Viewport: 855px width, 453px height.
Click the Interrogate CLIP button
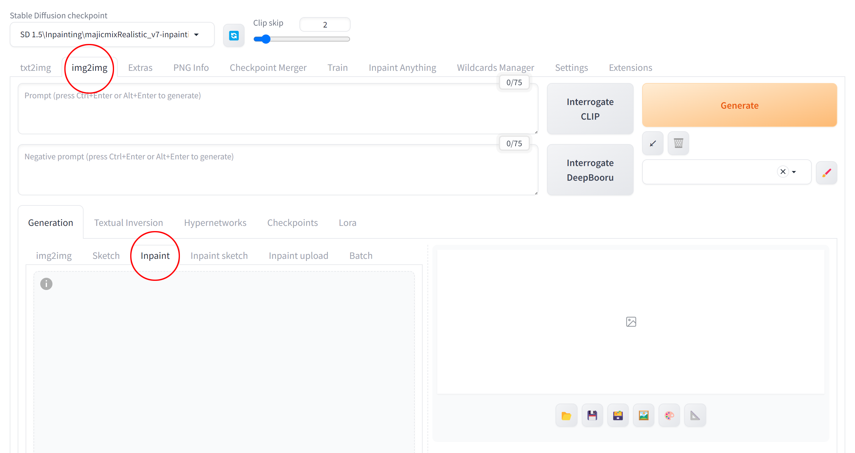coord(590,109)
